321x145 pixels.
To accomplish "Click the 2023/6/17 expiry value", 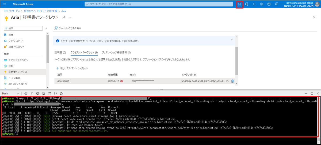I will tap(114, 81).
